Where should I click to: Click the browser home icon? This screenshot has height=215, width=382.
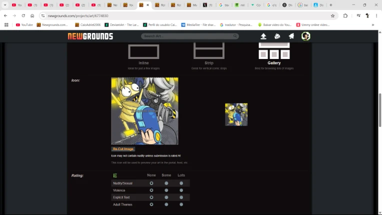pyautogui.click(x=32, y=15)
